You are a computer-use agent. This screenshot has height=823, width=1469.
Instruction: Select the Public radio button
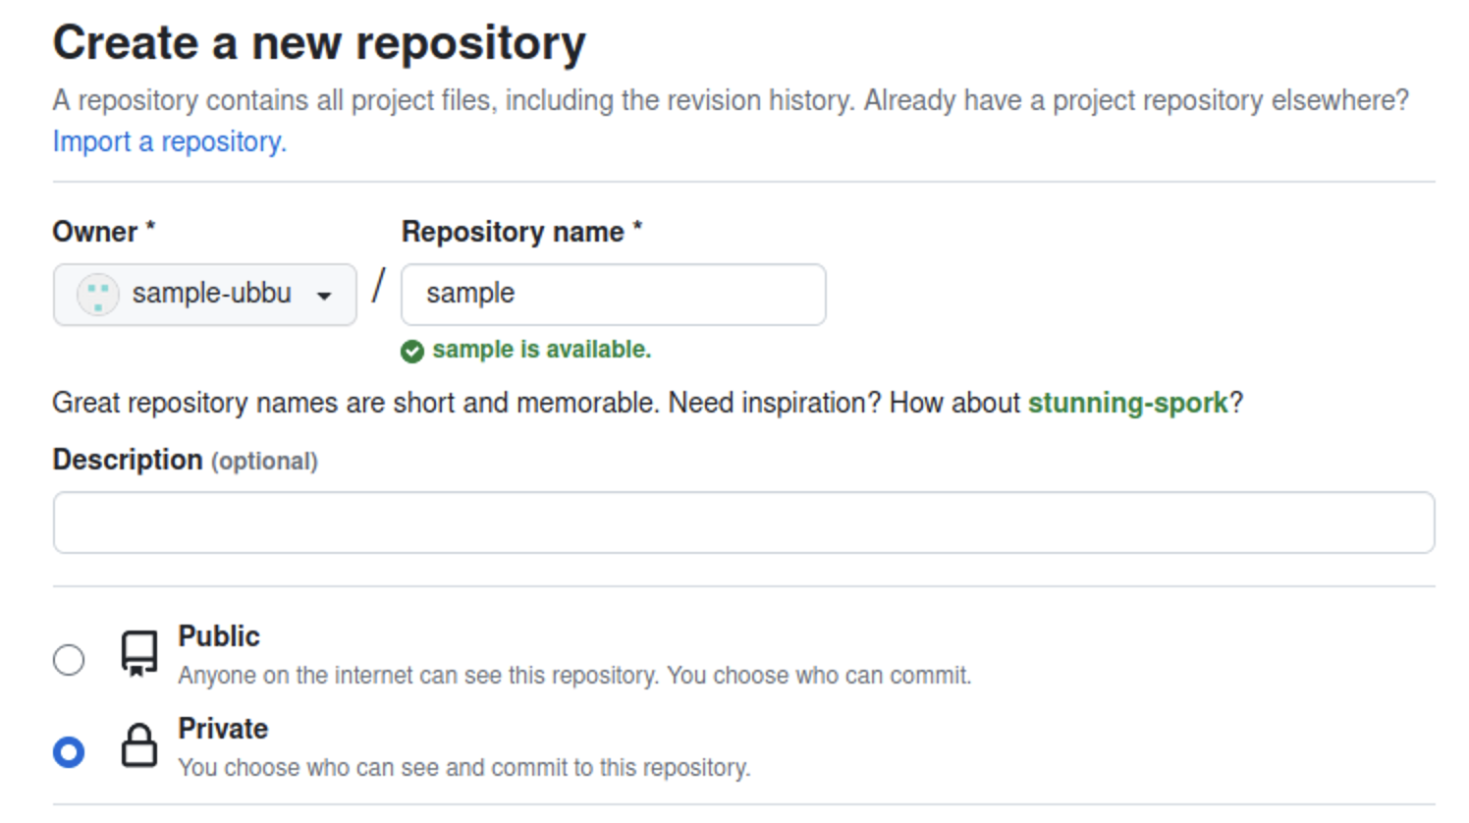pos(69,659)
